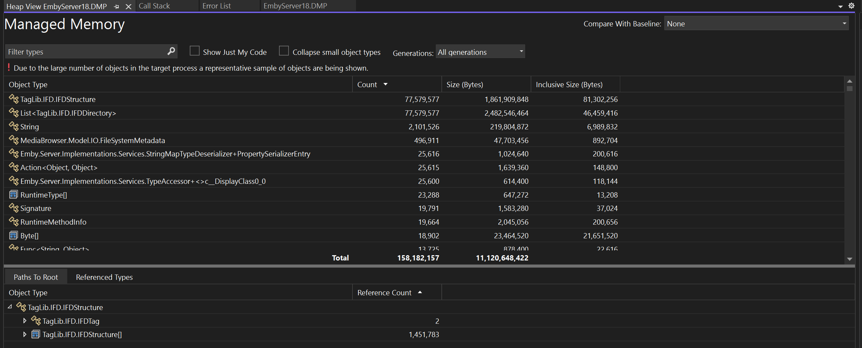Viewport: 862px width, 348px height.
Task: Click the class icon beside String row
Action: tap(13, 127)
